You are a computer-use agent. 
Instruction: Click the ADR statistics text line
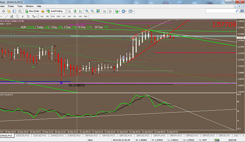point(65,27)
